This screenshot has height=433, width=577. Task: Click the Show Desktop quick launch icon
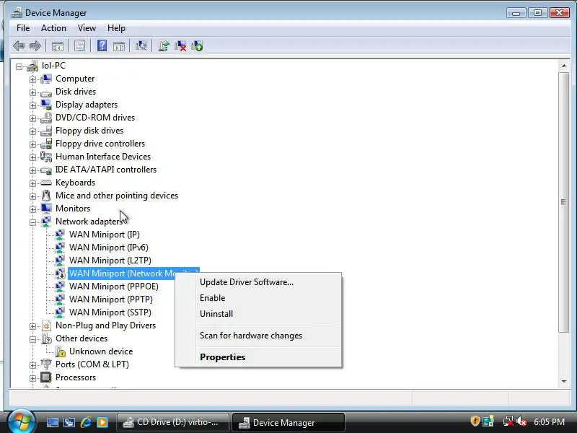click(x=52, y=422)
